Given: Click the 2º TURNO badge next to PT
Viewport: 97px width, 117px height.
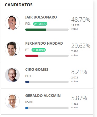Looking at the screenshot, I should pyautogui.click(x=39, y=50).
